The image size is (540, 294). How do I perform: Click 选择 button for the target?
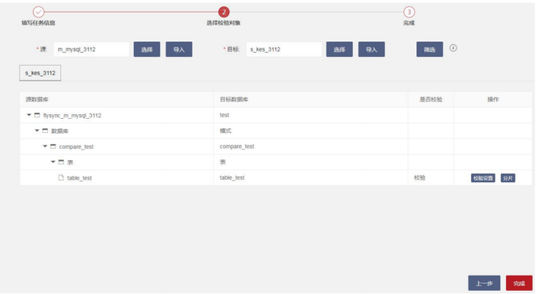pos(339,49)
